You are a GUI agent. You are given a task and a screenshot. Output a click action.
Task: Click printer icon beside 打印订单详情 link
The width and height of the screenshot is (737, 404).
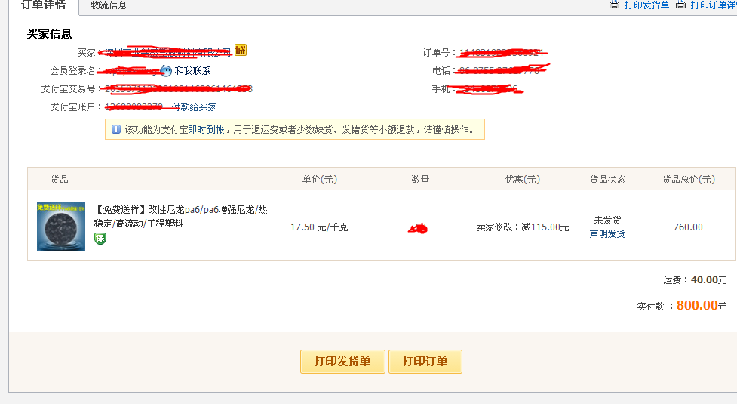[x=681, y=5]
